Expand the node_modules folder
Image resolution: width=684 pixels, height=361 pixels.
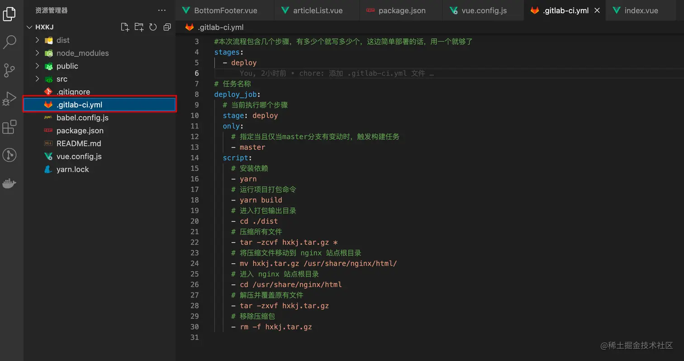38,53
